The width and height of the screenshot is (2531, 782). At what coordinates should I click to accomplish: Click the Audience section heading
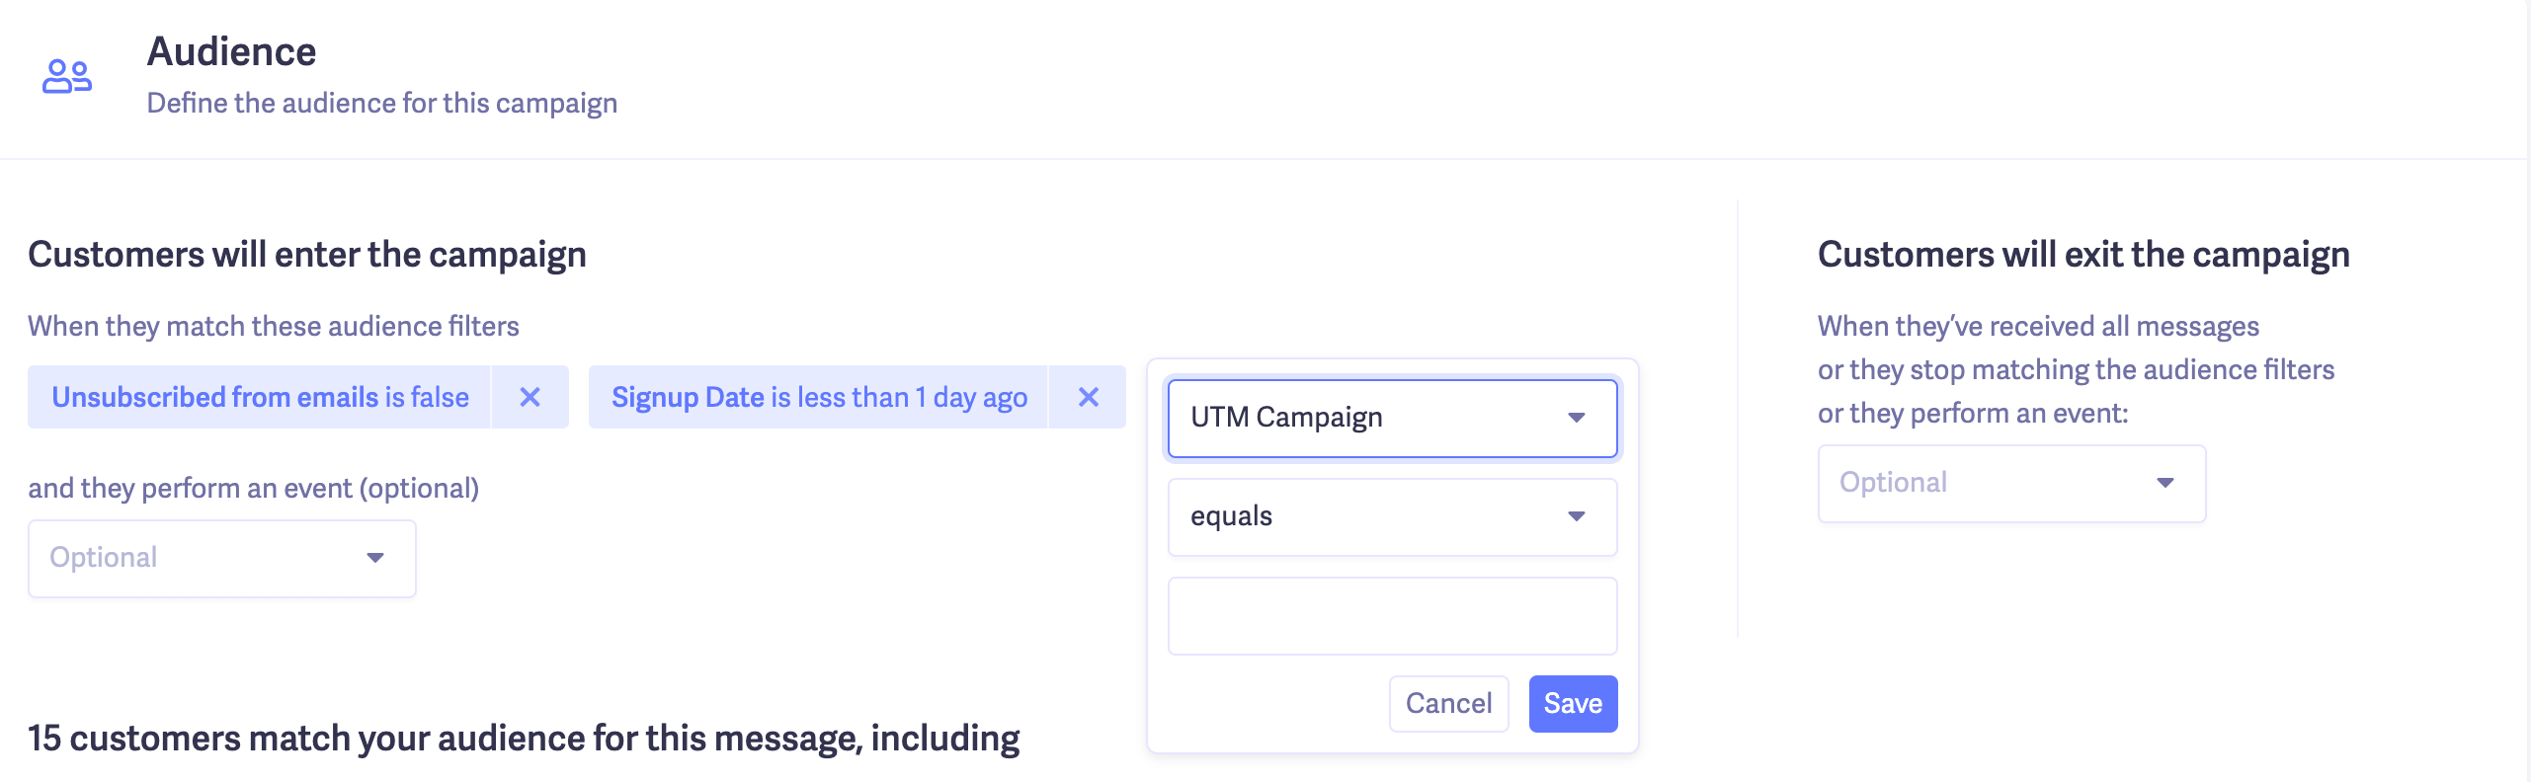(231, 52)
